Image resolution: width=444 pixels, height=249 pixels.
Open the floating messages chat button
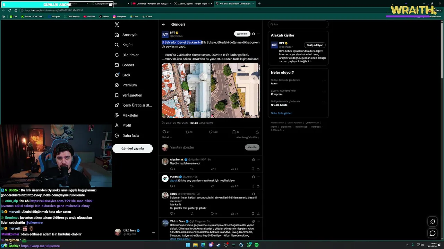click(433, 233)
